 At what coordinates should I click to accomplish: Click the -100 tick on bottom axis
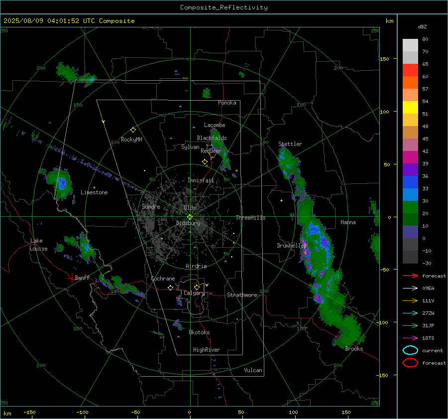[82, 412]
